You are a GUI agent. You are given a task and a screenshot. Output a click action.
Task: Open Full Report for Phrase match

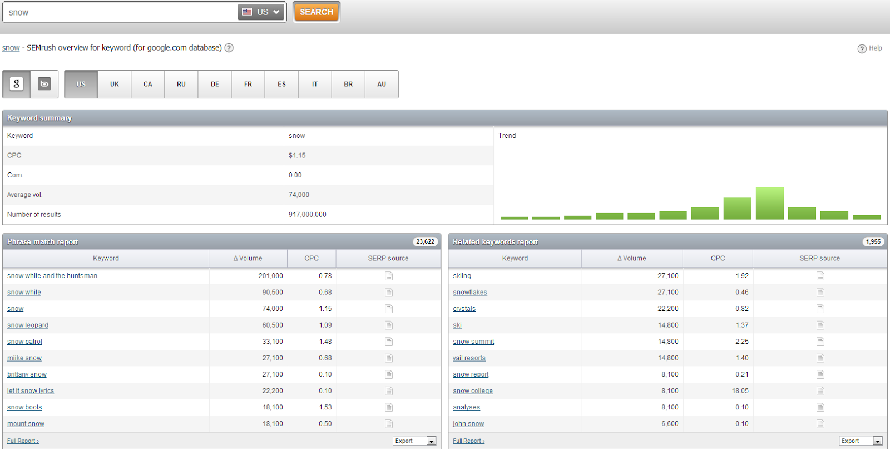23,441
